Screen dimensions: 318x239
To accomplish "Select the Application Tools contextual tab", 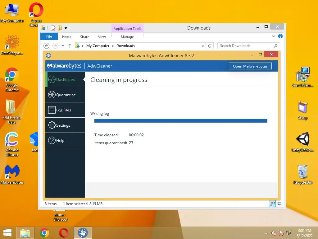I will click(127, 29).
